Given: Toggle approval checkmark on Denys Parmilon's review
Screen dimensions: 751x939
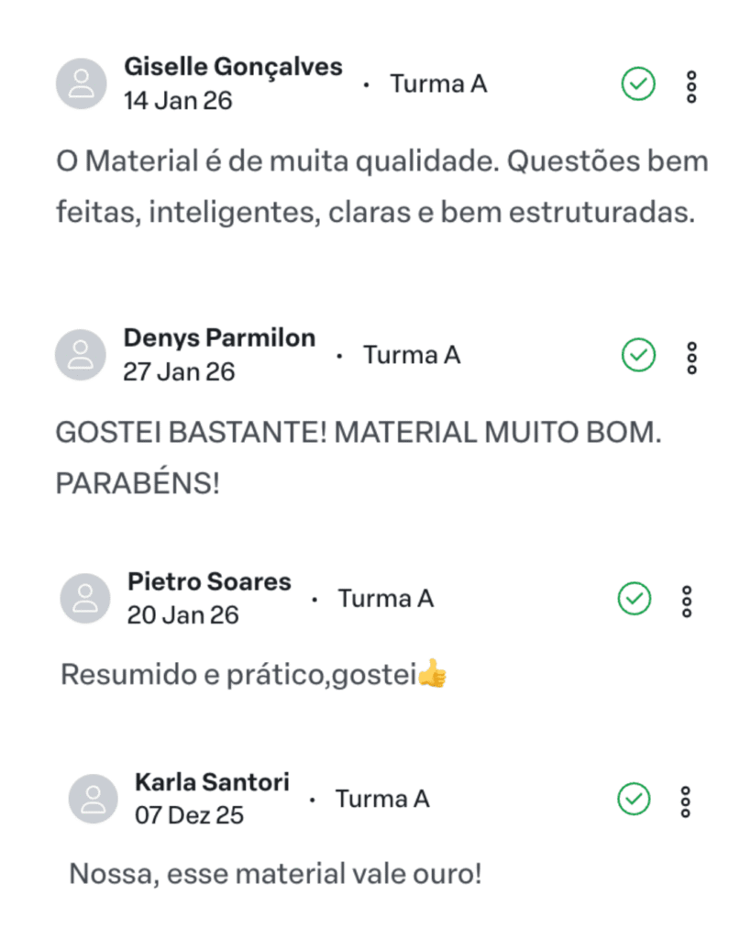Looking at the screenshot, I should coord(638,355).
